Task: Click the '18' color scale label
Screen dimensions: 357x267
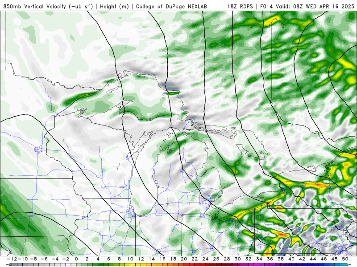Action: (173, 259)
